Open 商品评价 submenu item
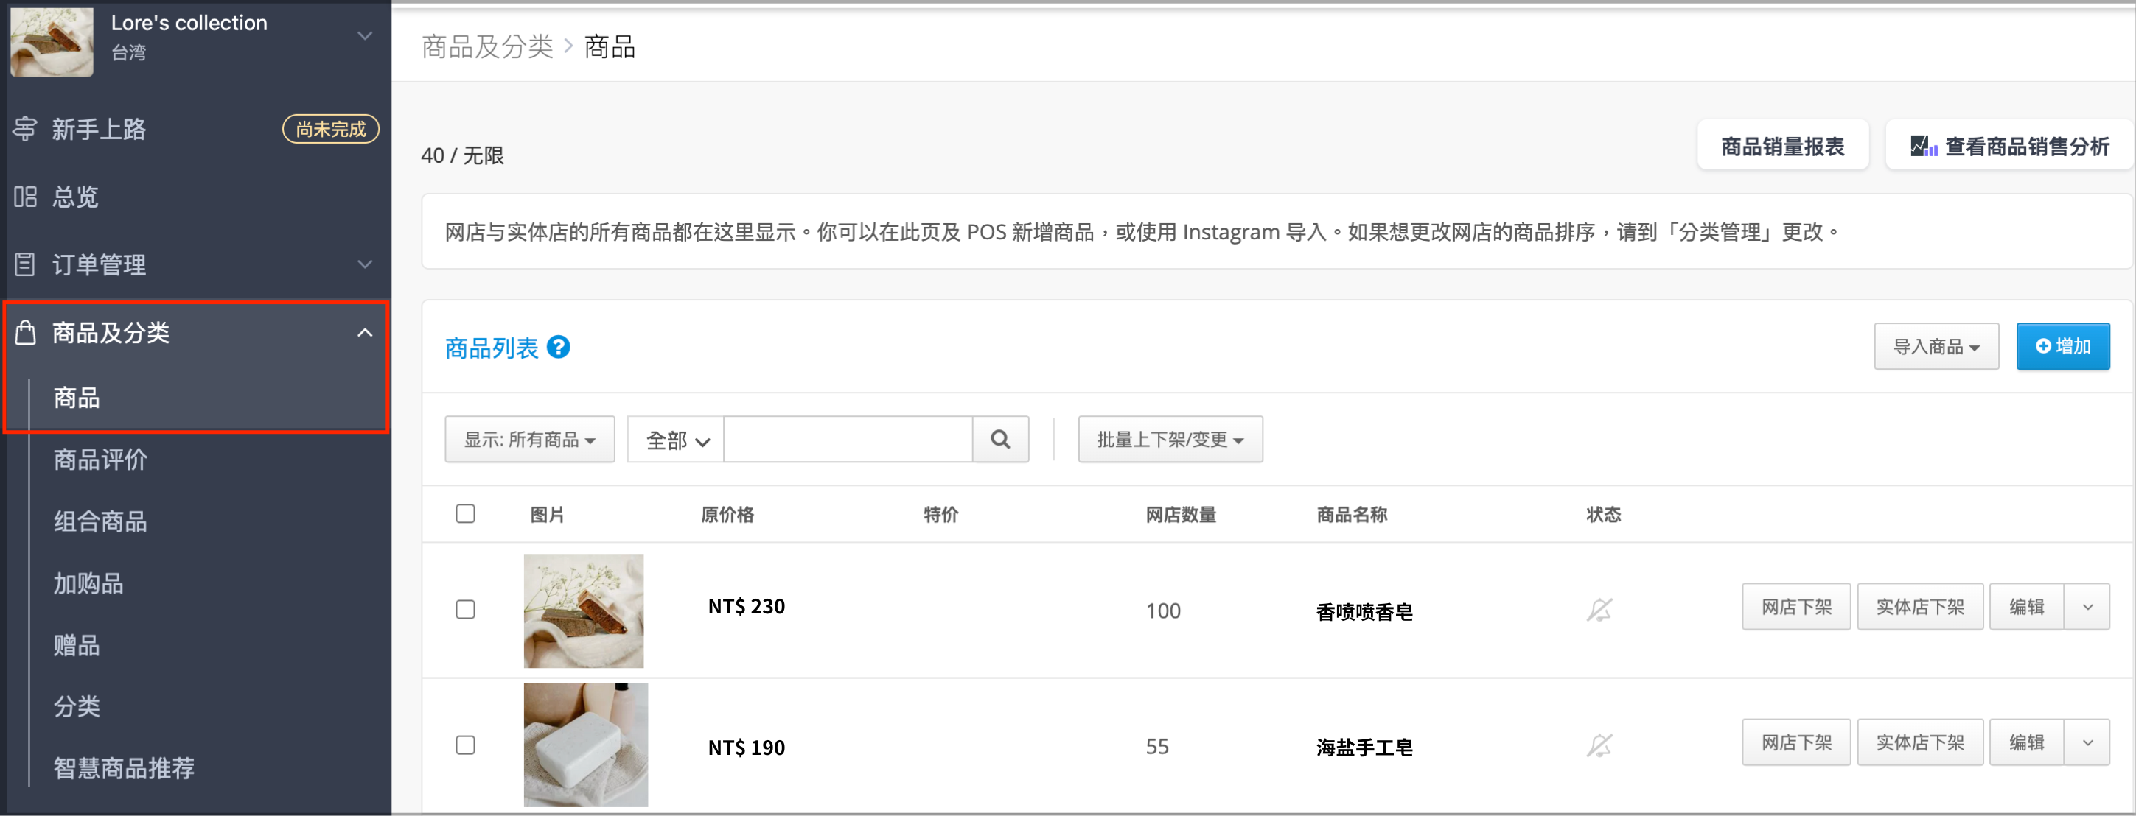2136x816 pixels. pyautogui.click(x=100, y=460)
